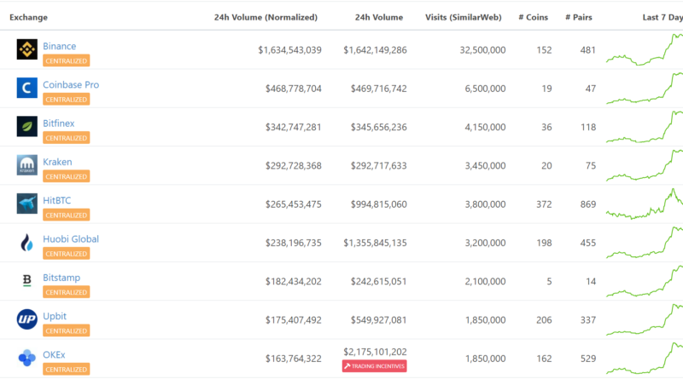
Task: Click the Centralized badge under Kraken
Action: tap(67, 176)
